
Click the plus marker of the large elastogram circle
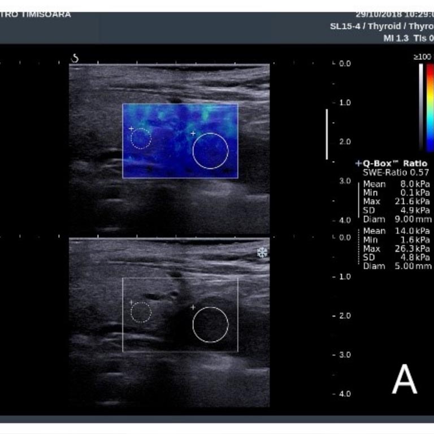193,133
